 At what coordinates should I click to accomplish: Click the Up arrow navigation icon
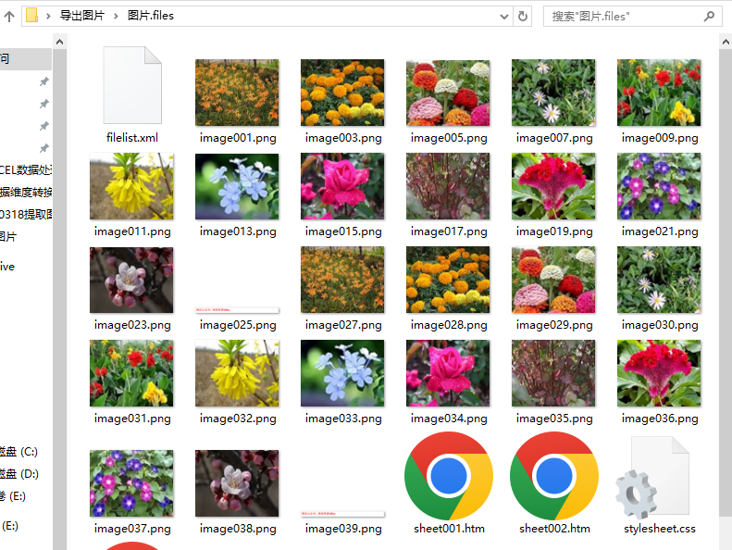[x=9, y=17]
